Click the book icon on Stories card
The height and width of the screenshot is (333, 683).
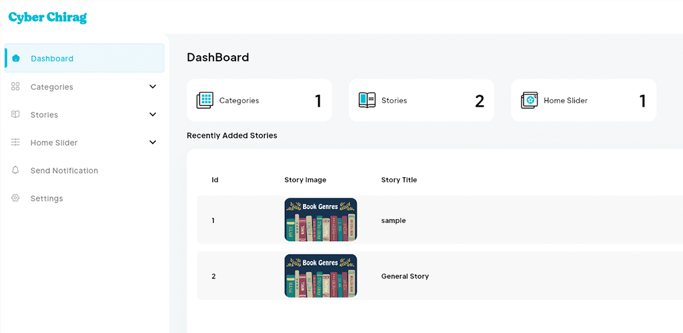point(368,100)
